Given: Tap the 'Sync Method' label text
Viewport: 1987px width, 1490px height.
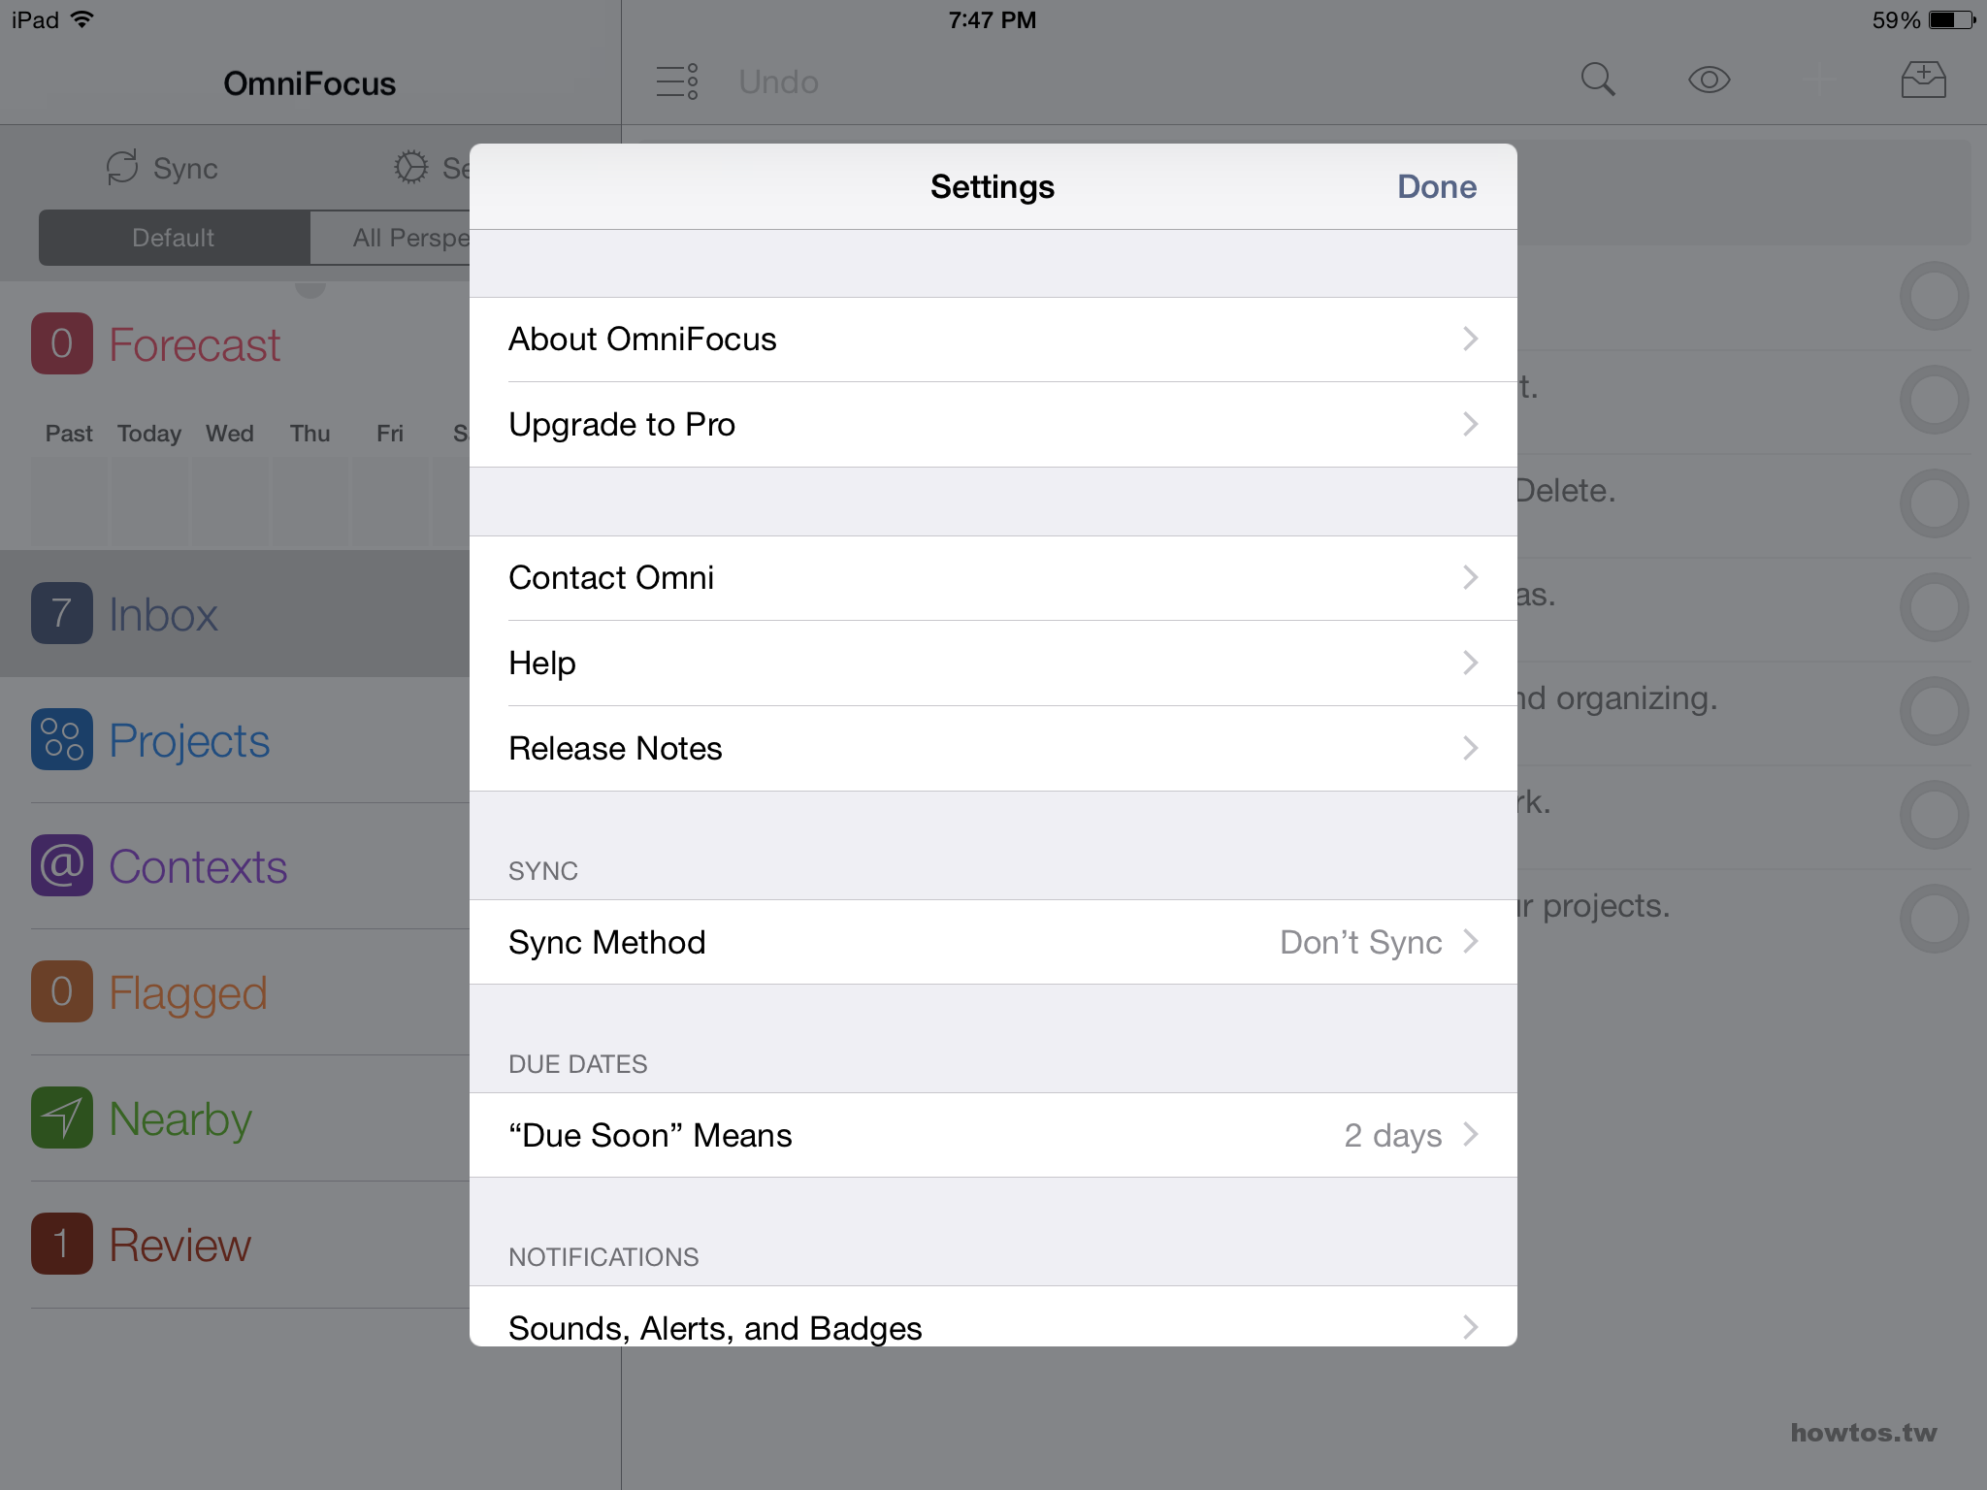Looking at the screenshot, I should click(x=607, y=942).
